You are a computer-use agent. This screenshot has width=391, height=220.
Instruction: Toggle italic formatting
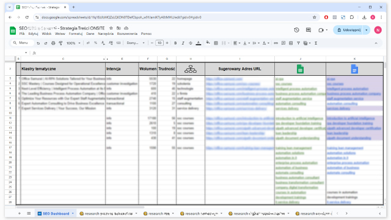183,43
